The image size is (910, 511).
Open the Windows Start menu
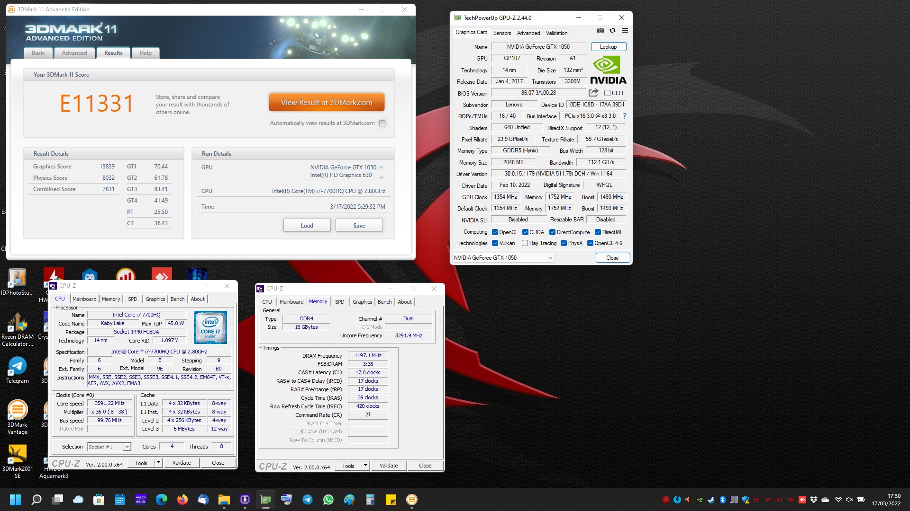pos(15,500)
